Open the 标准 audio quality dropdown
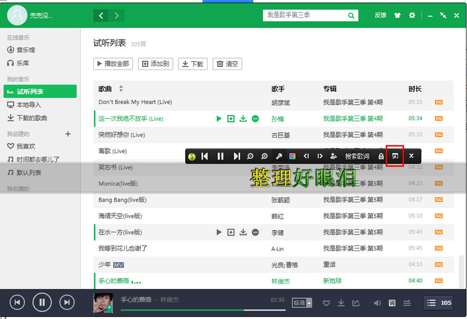The height and width of the screenshot is (319, 467). click(x=301, y=302)
